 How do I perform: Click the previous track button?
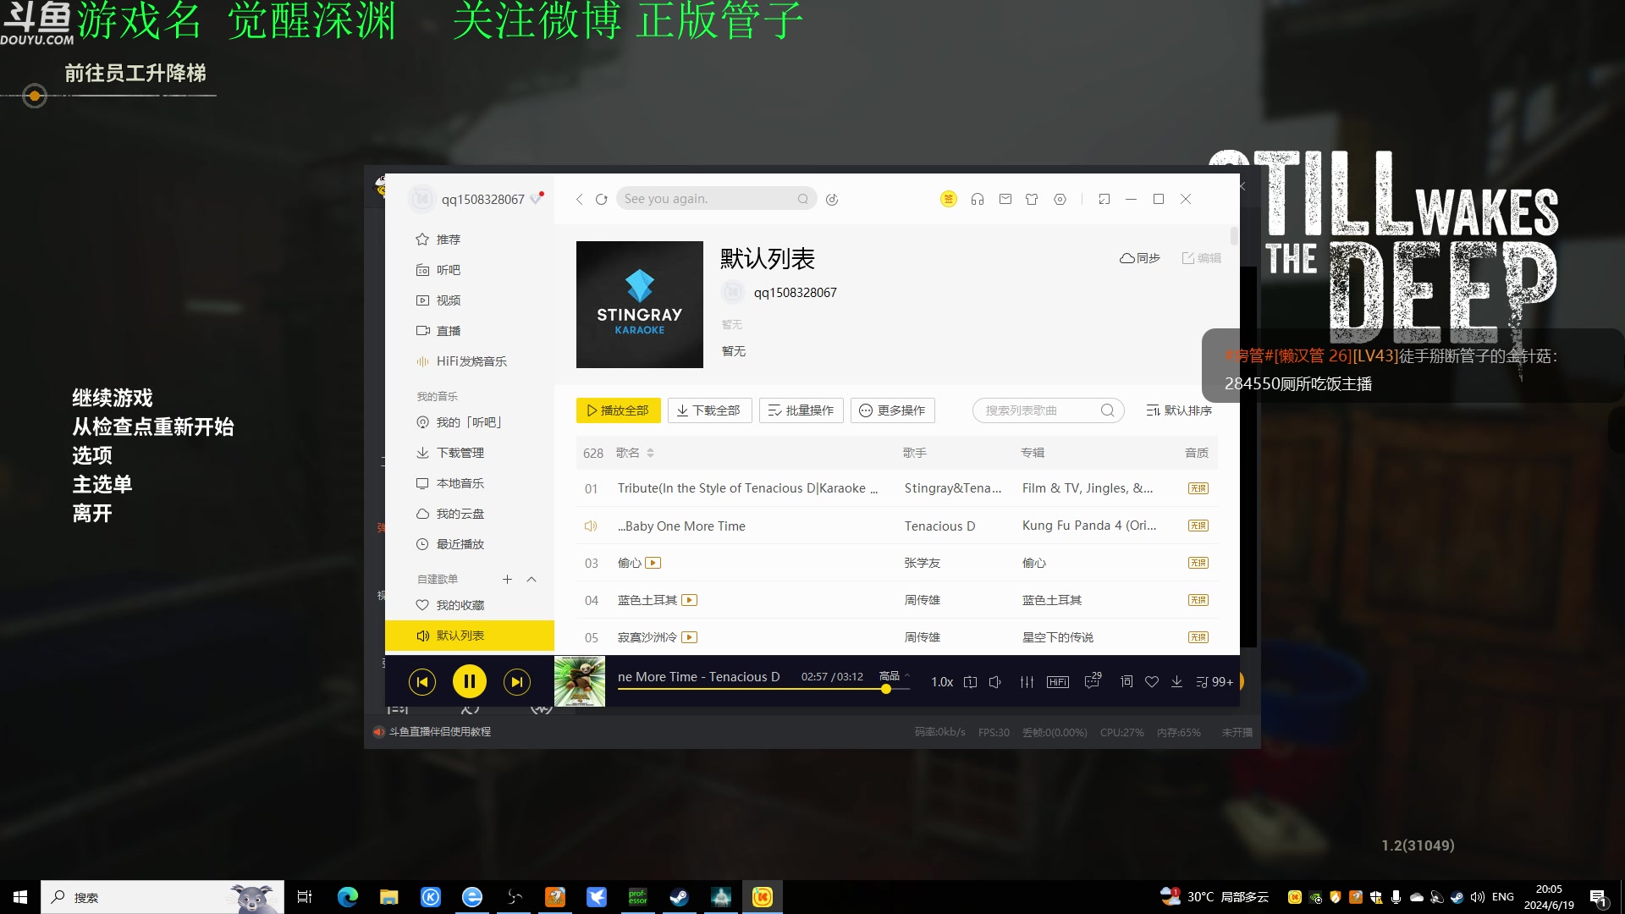tap(422, 681)
